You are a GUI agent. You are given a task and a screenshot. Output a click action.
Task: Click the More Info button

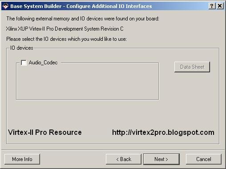point(22,159)
